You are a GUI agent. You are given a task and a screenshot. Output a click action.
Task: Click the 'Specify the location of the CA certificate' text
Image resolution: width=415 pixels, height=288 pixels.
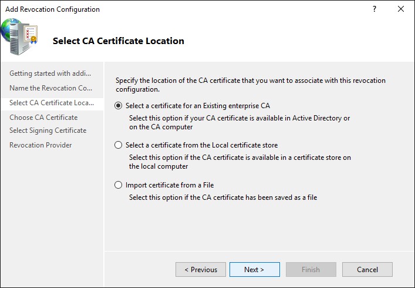click(251, 85)
